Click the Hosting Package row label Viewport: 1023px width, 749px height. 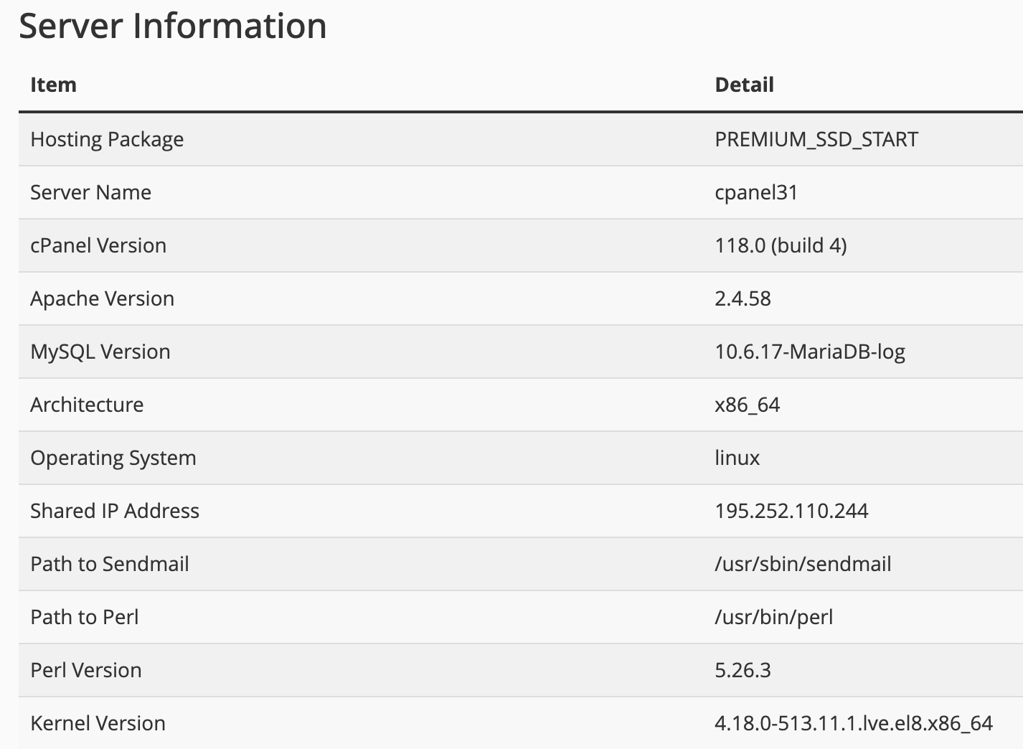pos(107,139)
